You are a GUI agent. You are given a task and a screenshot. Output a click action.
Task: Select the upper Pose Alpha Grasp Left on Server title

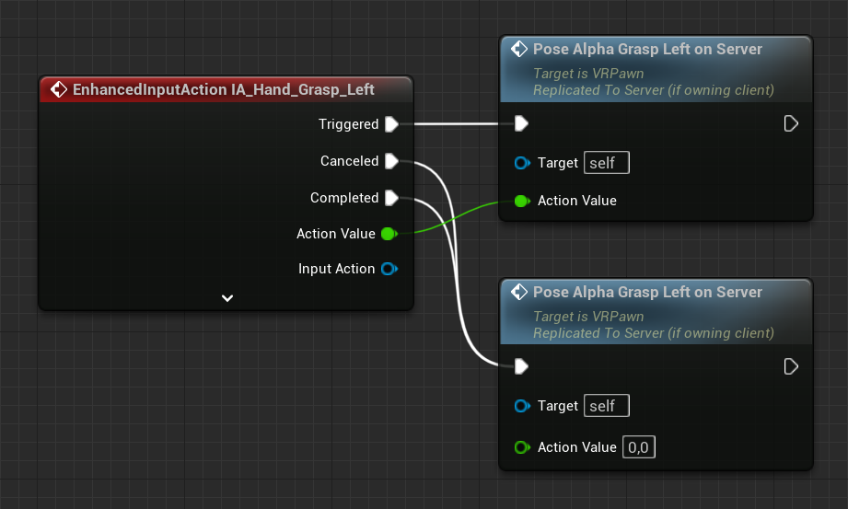pyautogui.click(x=647, y=49)
